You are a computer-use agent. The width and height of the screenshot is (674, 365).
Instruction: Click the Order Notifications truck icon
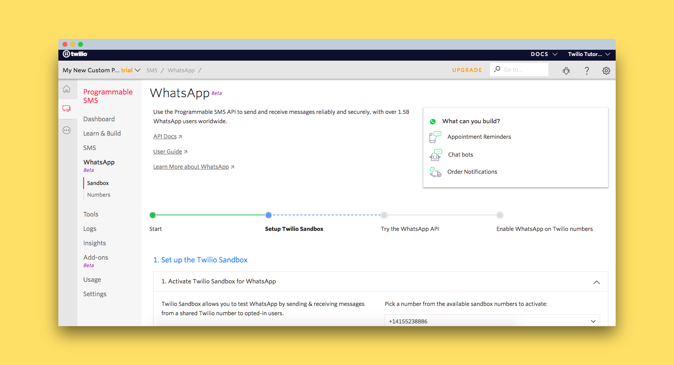[x=435, y=172]
